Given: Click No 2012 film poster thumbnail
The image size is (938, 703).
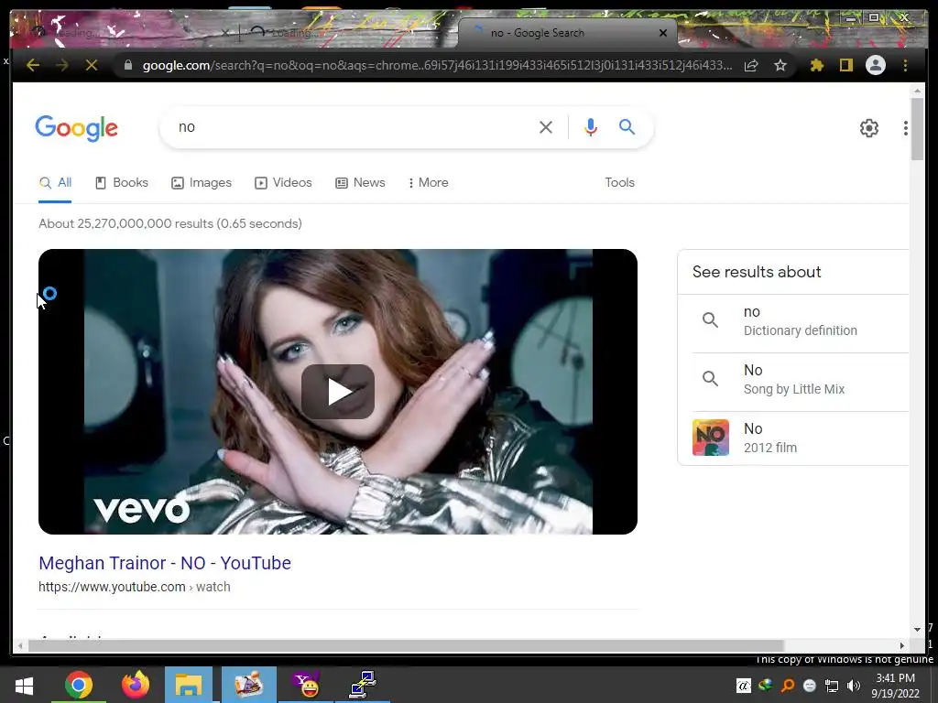Looking at the screenshot, I should click(x=711, y=438).
